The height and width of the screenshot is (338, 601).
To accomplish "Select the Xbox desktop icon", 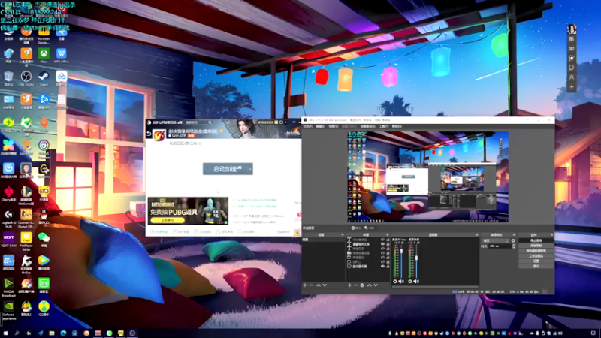I will 44,55.
